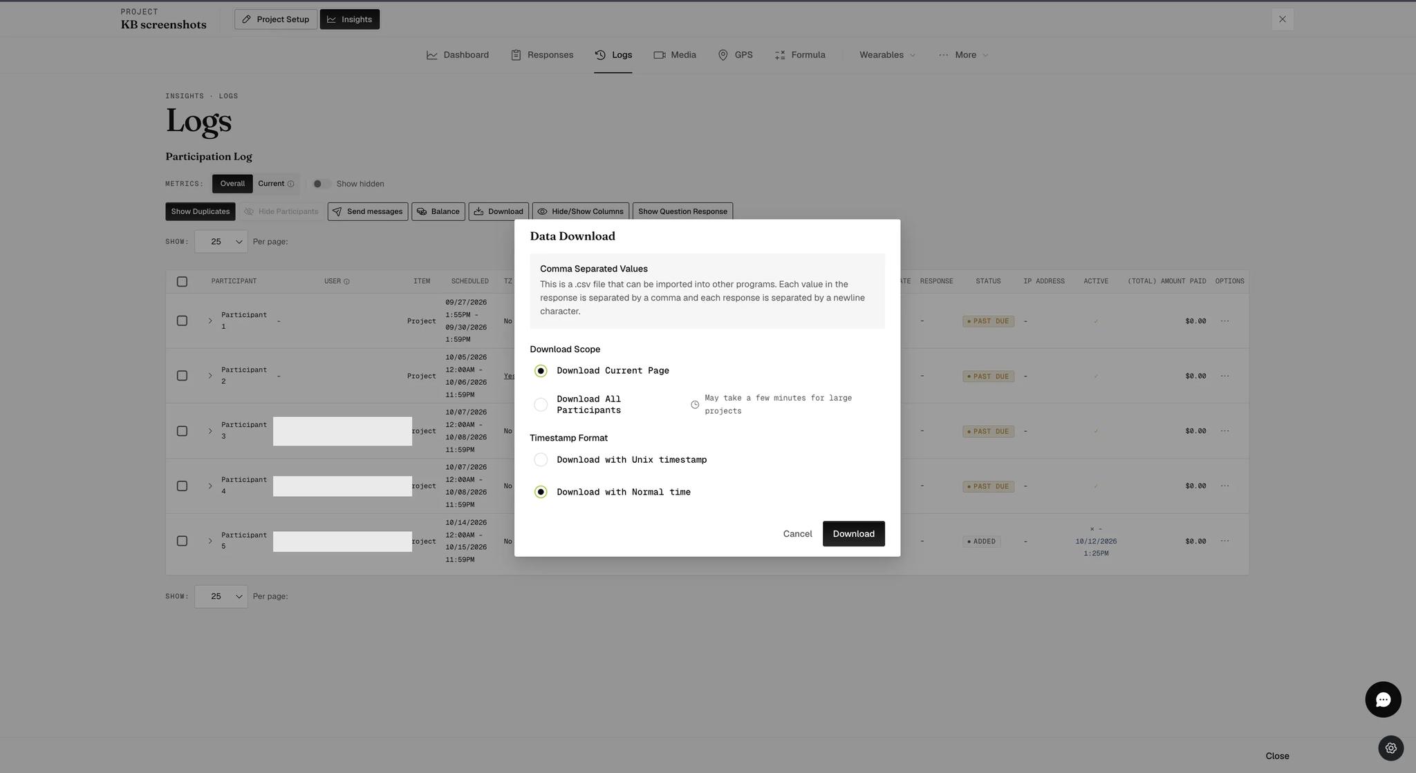Expand the Participant 5 row chevron

(210, 541)
